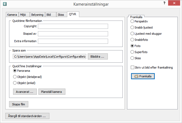The height and width of the screenshot is (123, 182).
Task: Click the back arrow icon in title bar
Action: pos(5,4)
